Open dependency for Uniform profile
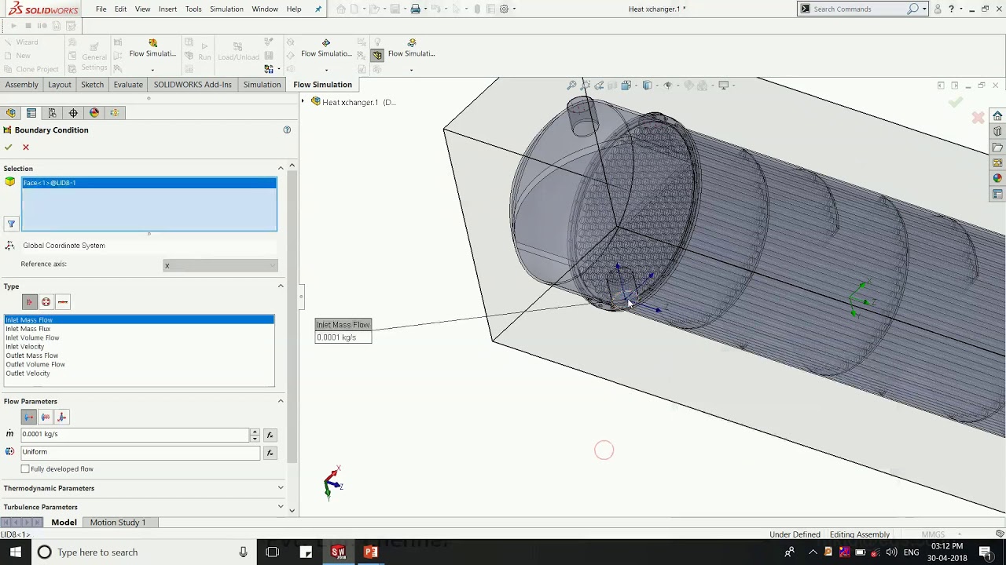Viewport: 1006px width, 565px height. pos(270,453)
